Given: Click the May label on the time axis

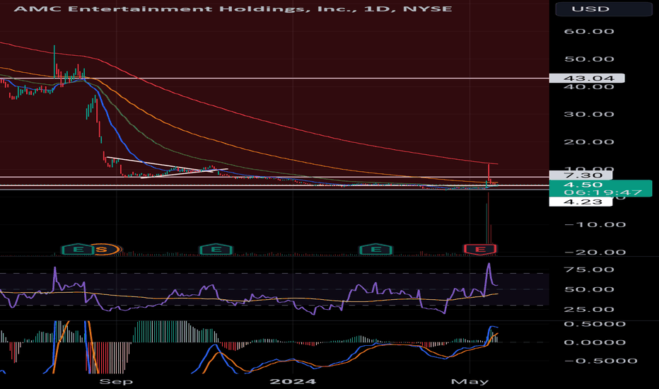Looking at the screenshot, I should [470, 381].
